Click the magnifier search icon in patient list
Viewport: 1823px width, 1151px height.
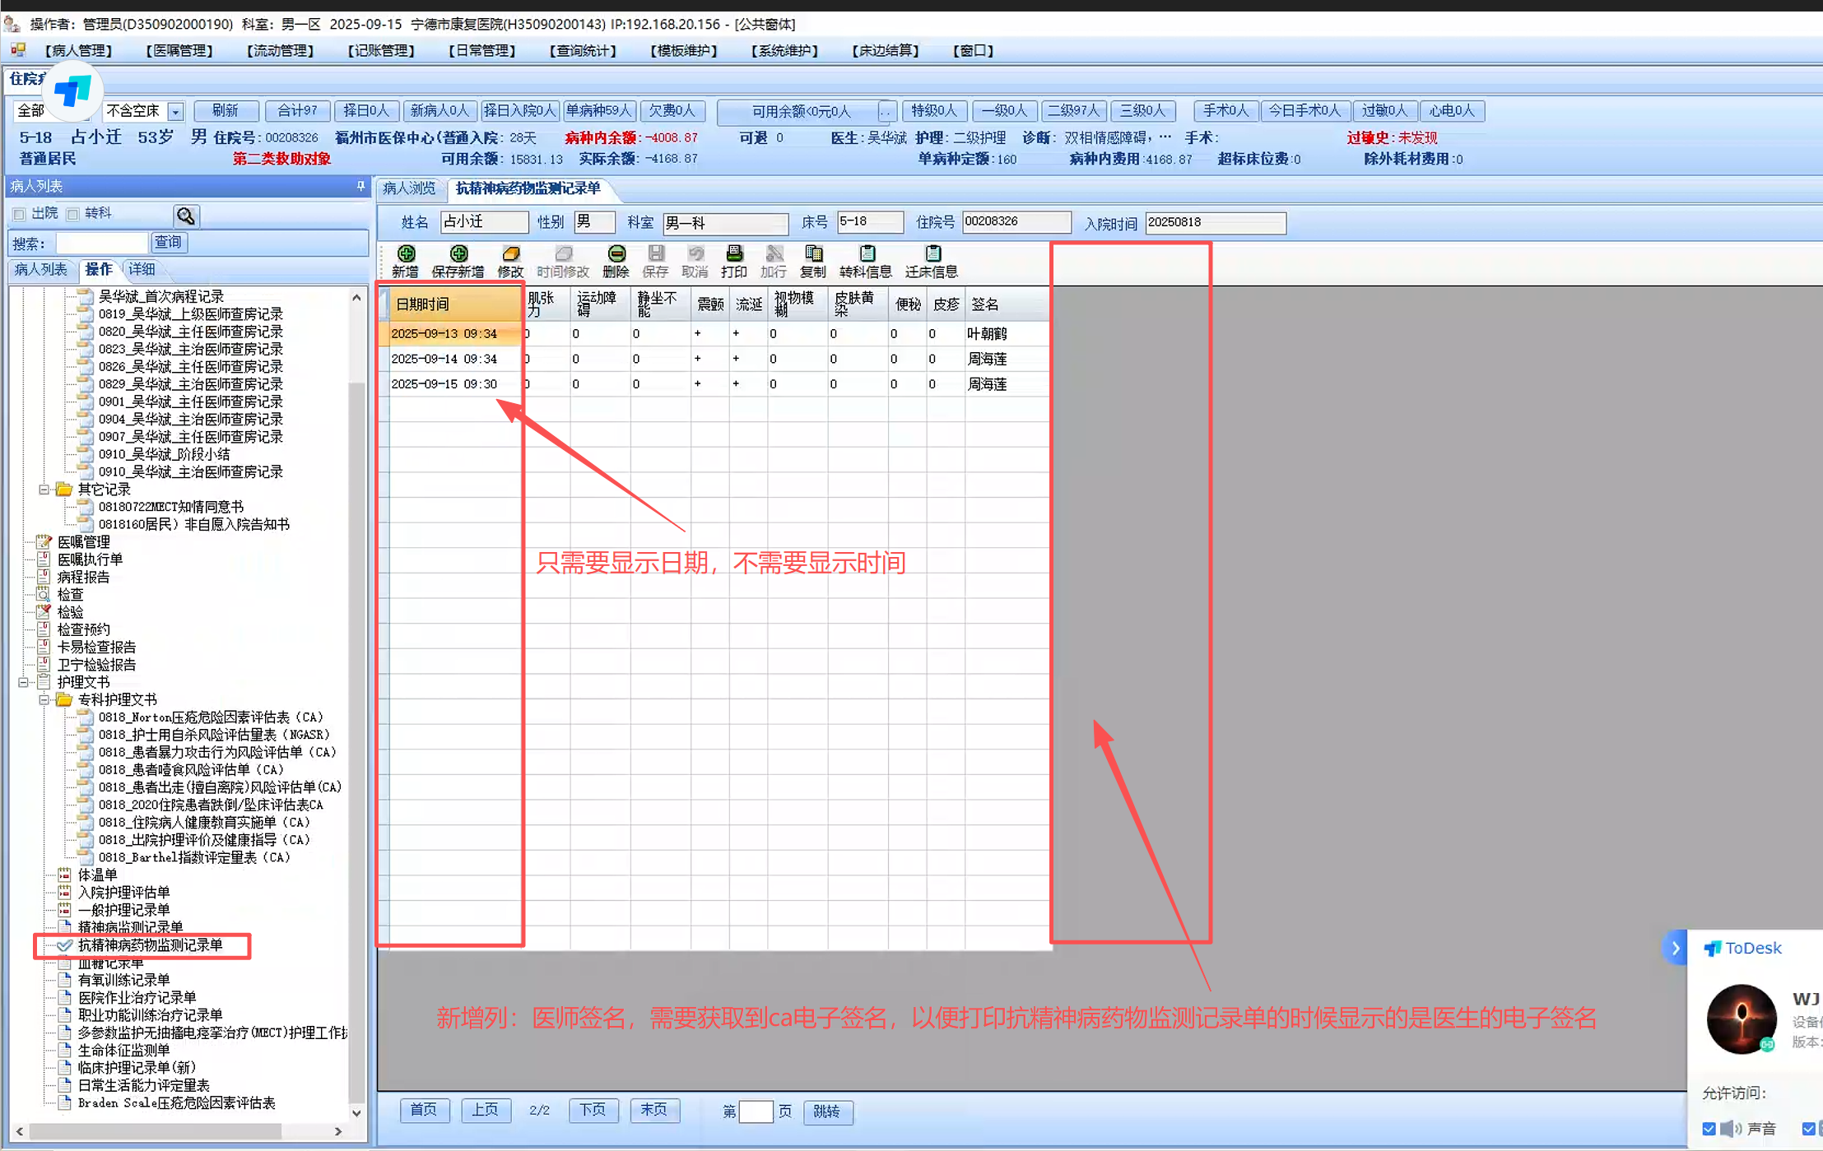tap(186, 216)
